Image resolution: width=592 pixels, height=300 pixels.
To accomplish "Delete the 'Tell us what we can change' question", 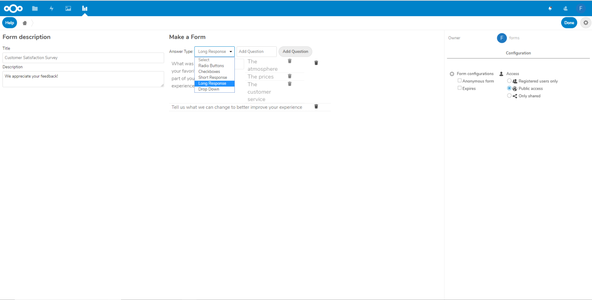I will pyautogui.click(x=316, y=106).
